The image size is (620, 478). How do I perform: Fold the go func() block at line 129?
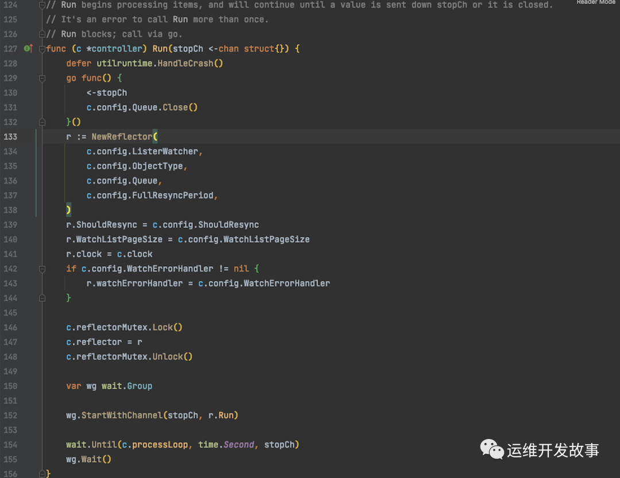[42, 78]
